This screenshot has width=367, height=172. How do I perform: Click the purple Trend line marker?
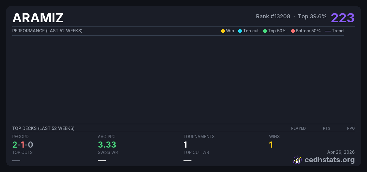[x=328, y=31]
